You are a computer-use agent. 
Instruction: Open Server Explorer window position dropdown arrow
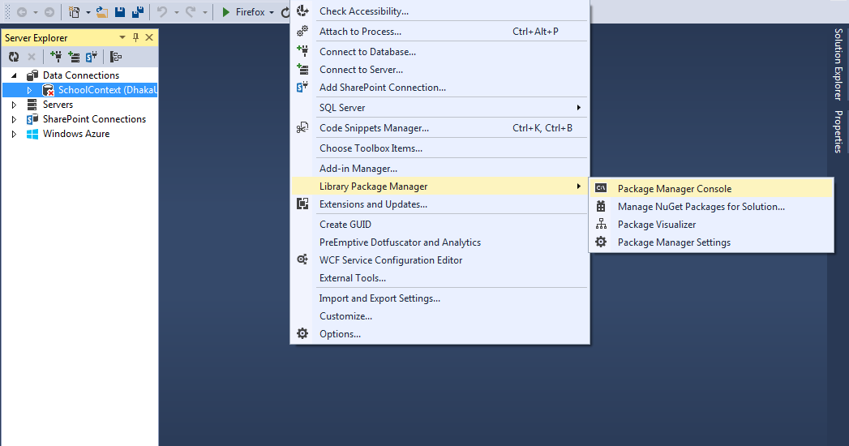[x=122, y=37]
